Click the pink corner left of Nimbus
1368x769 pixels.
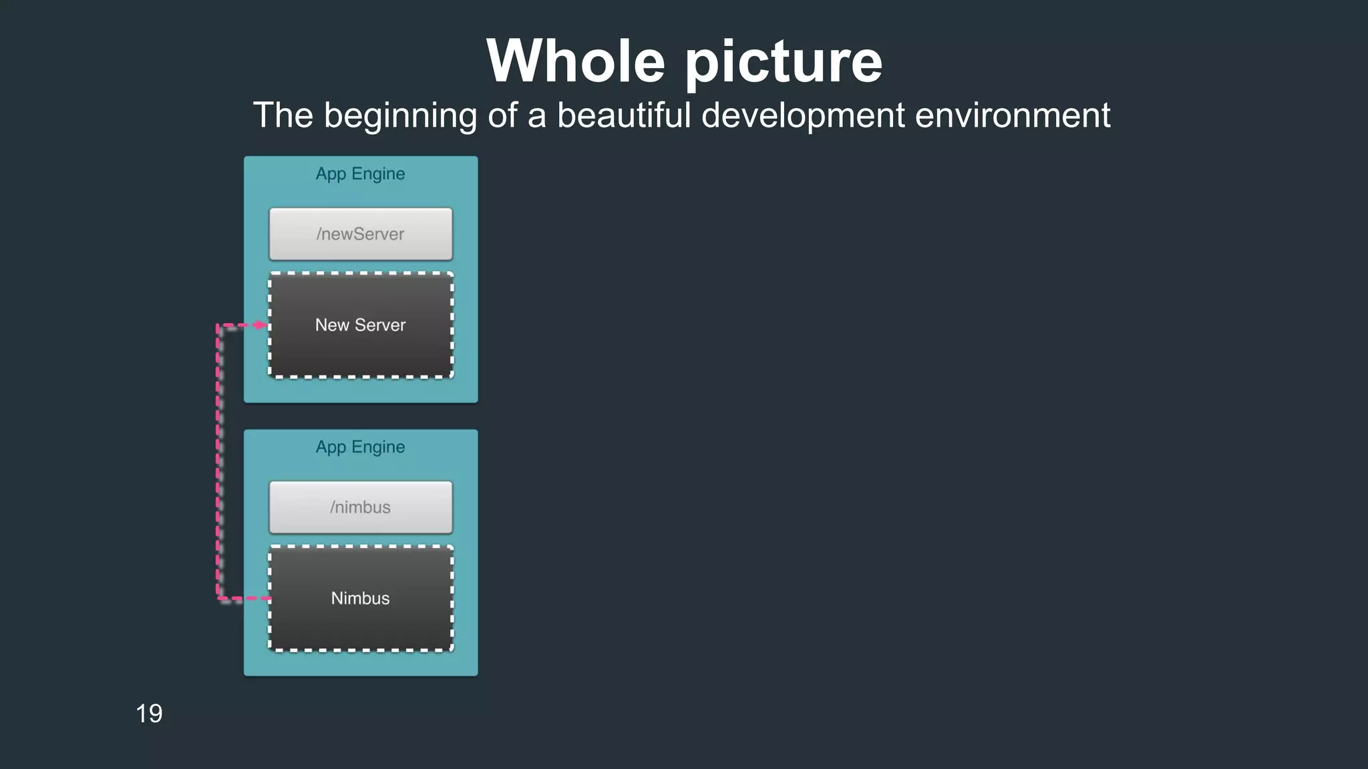218,597
